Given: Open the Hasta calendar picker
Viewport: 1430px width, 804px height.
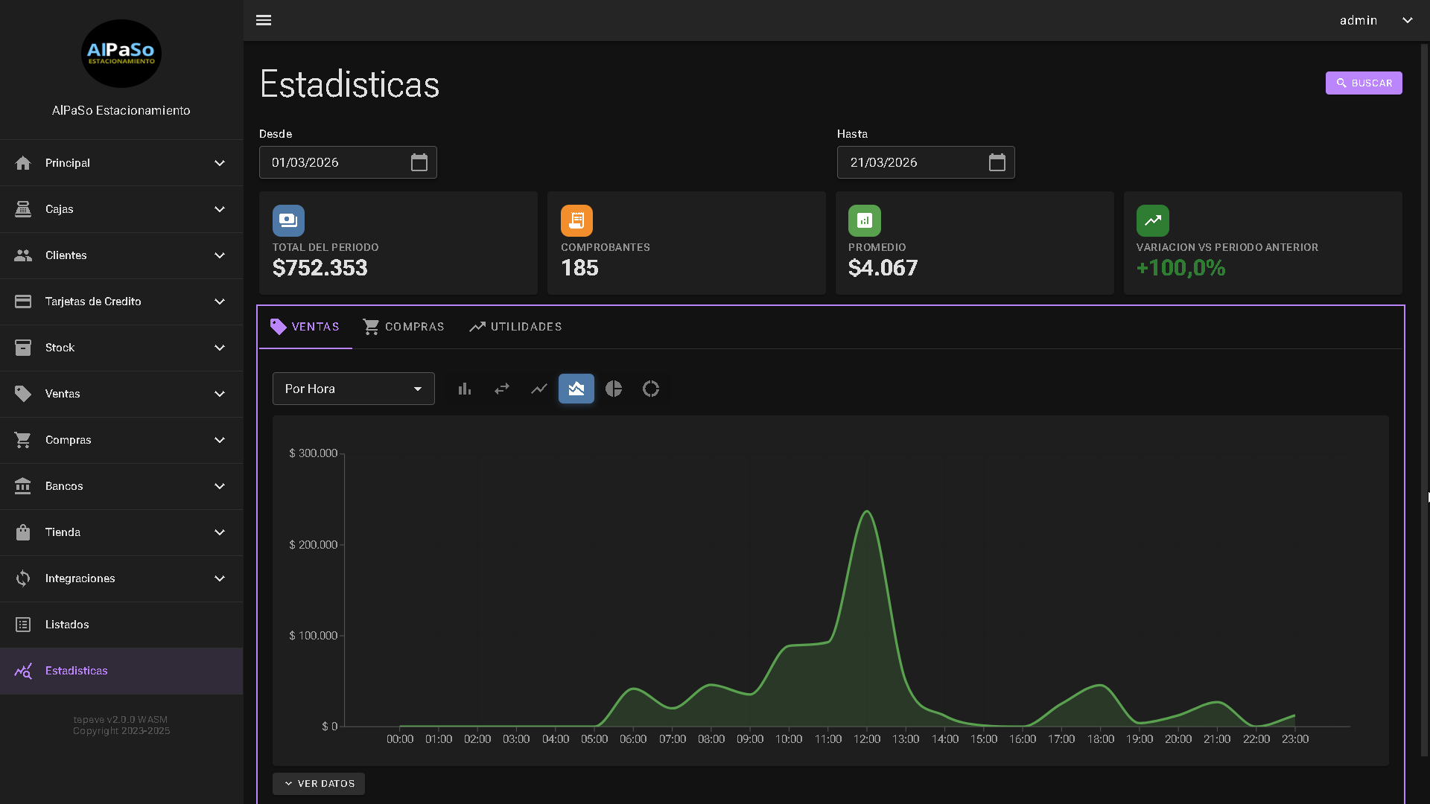Looking at the screenshot, I should coord(997,162).
